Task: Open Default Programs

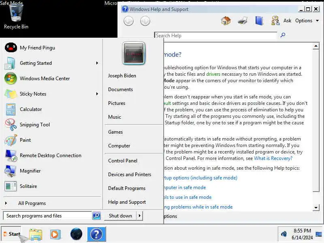Action: pos(127,188)
